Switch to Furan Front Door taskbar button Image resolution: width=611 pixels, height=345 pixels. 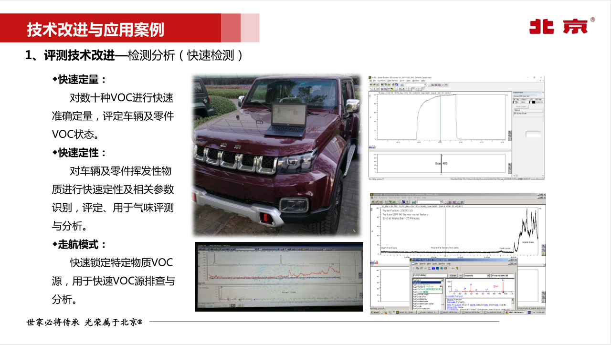pos(493,312)
